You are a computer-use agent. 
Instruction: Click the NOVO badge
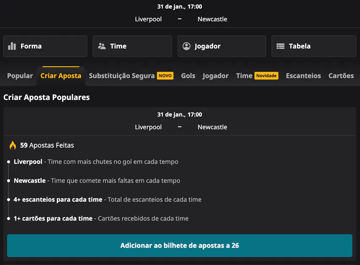pyautogui.click(x=165, y=76)
